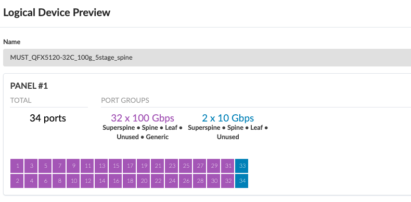Click the Logical Device Preview title
Image resolution: width=411 pixels, height=202 pixels.
coord(57,12)
